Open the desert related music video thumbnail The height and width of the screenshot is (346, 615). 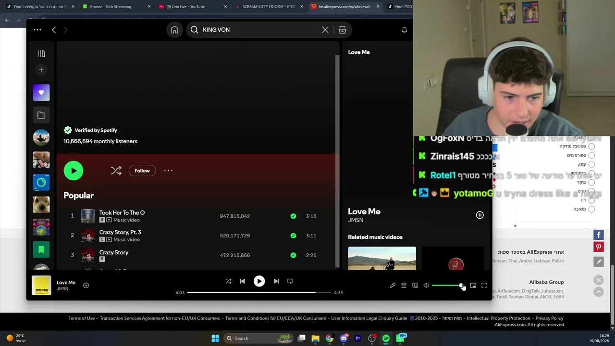pos(382,259)
